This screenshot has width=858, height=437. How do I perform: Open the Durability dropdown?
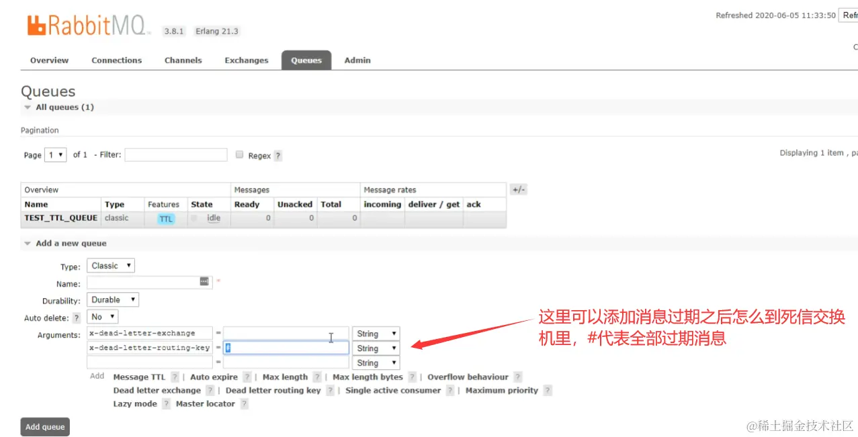(x=113, y=300)
